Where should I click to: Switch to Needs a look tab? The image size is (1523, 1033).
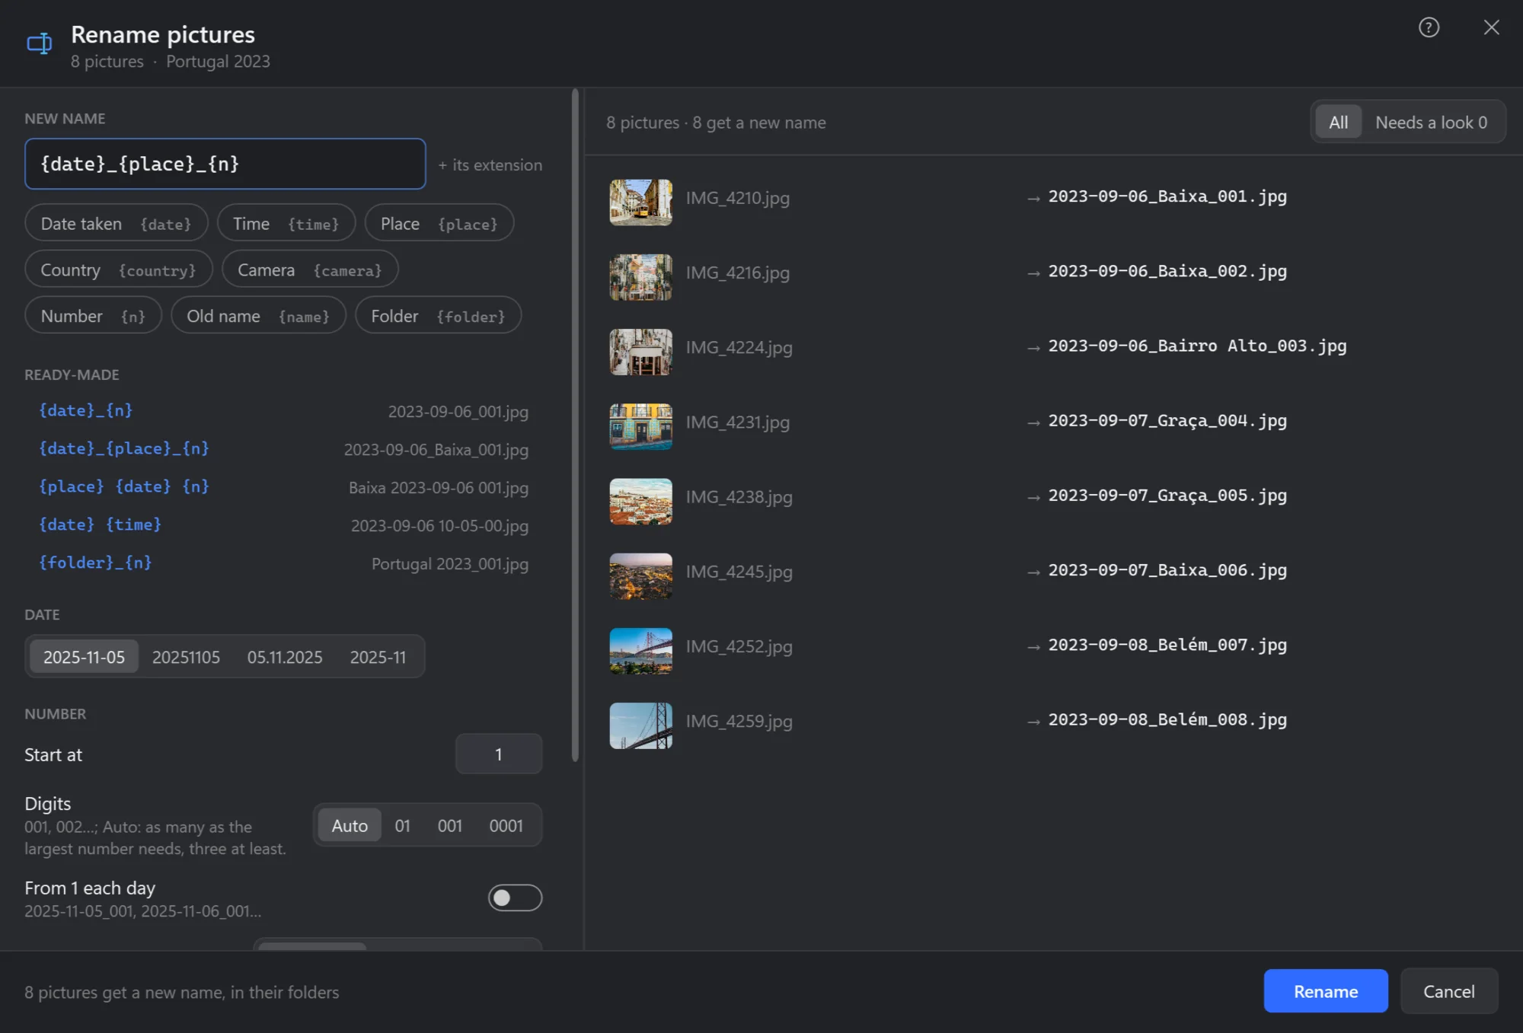pyautogui.click(x=1431, y=122)
